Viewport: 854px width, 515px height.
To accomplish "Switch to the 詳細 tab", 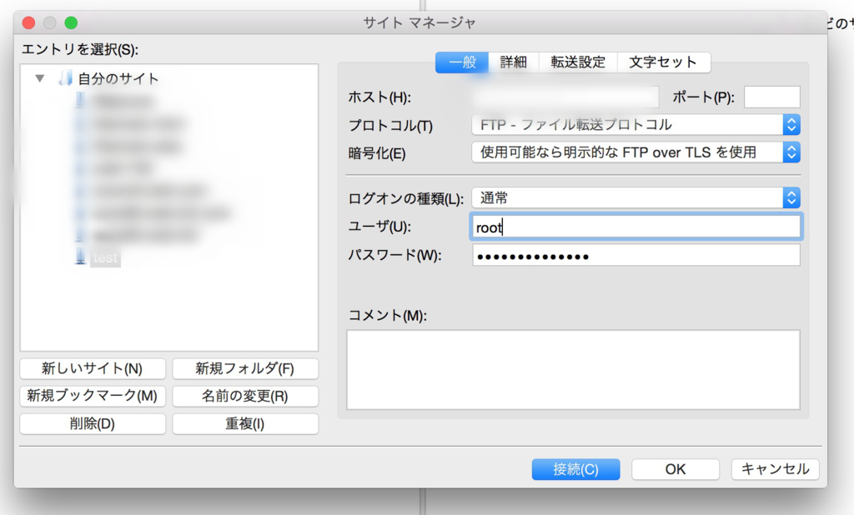I will [513, 62].
